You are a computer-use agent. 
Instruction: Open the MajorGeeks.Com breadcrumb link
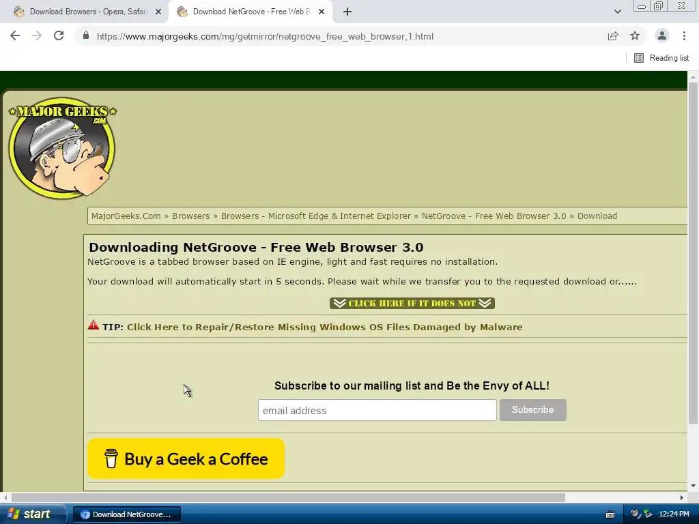tap(126, 216)
